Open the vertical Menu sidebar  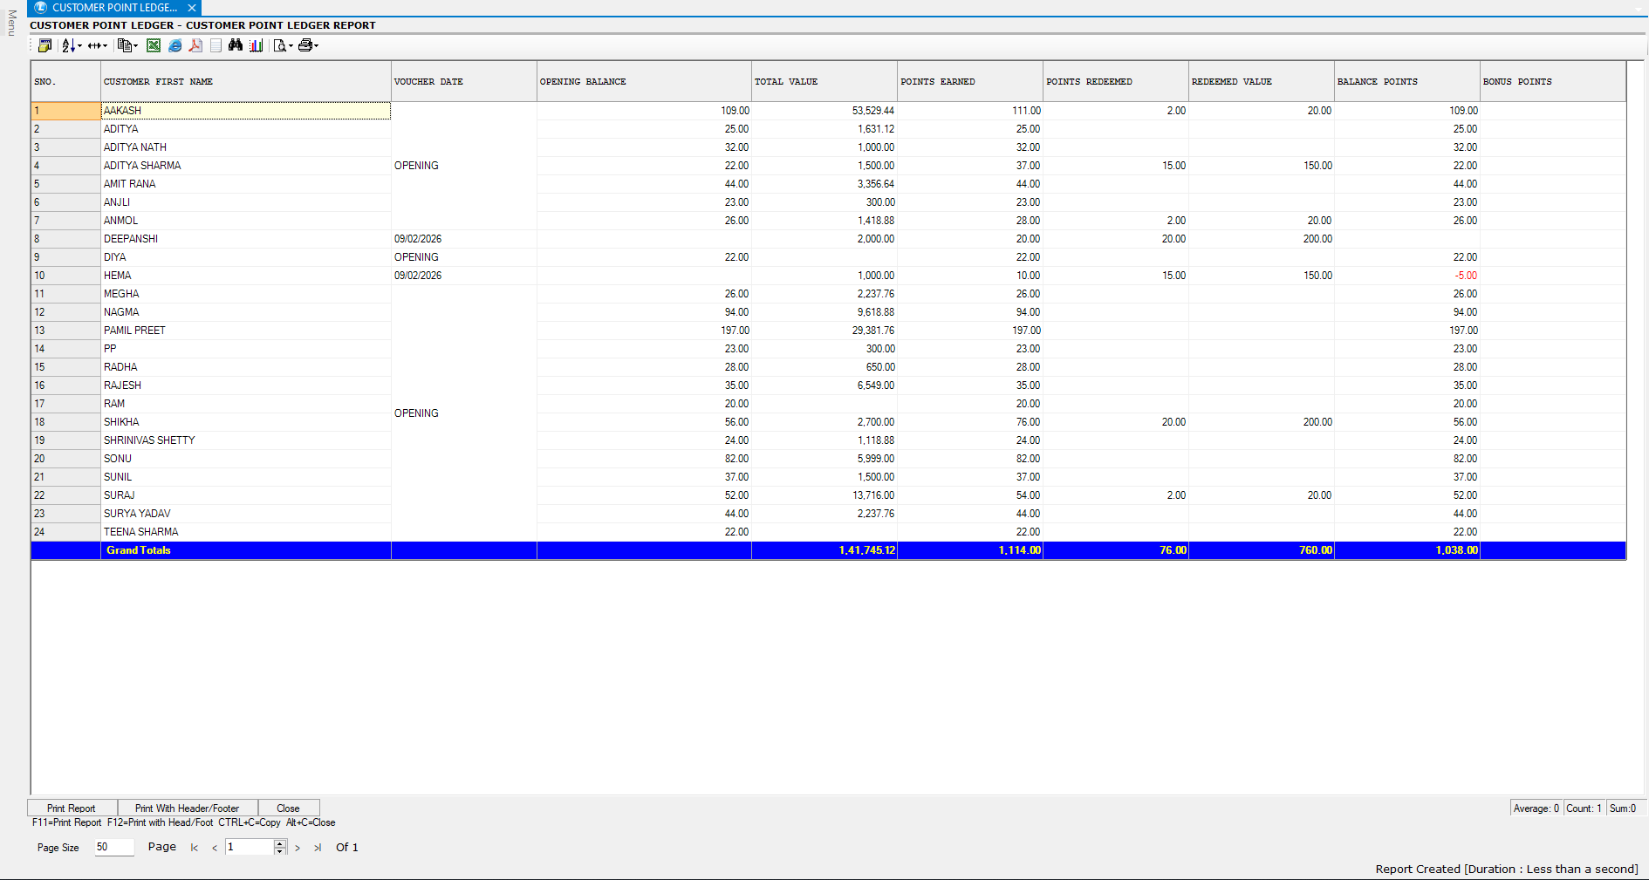pyautogui.click(x=11, y=23)
